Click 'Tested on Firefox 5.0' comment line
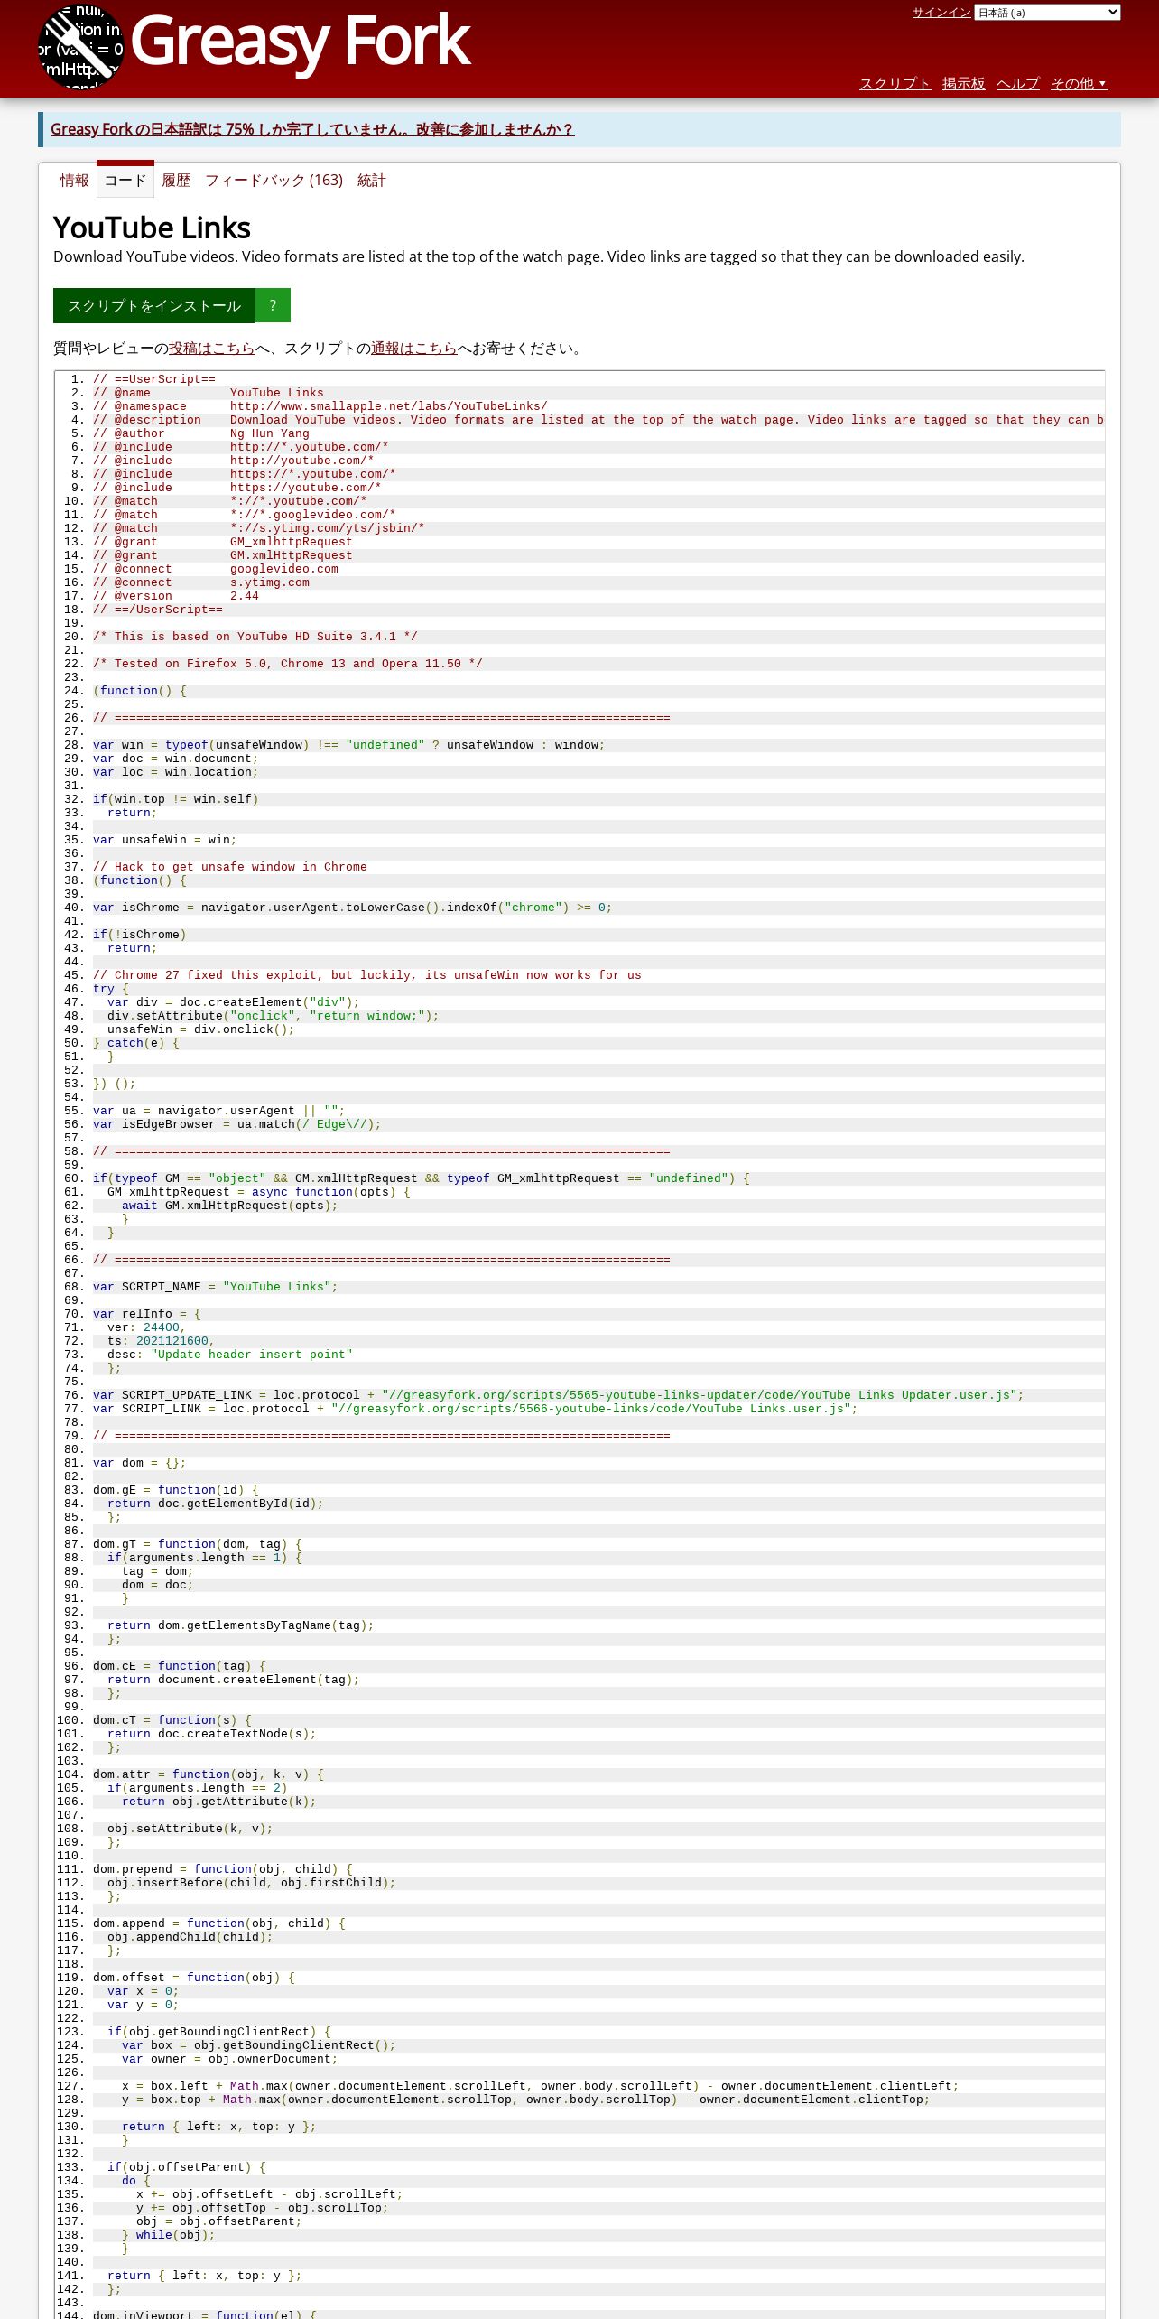Screen dimensions: 1159x2319 pyautogui.click(x=288, y=664)
